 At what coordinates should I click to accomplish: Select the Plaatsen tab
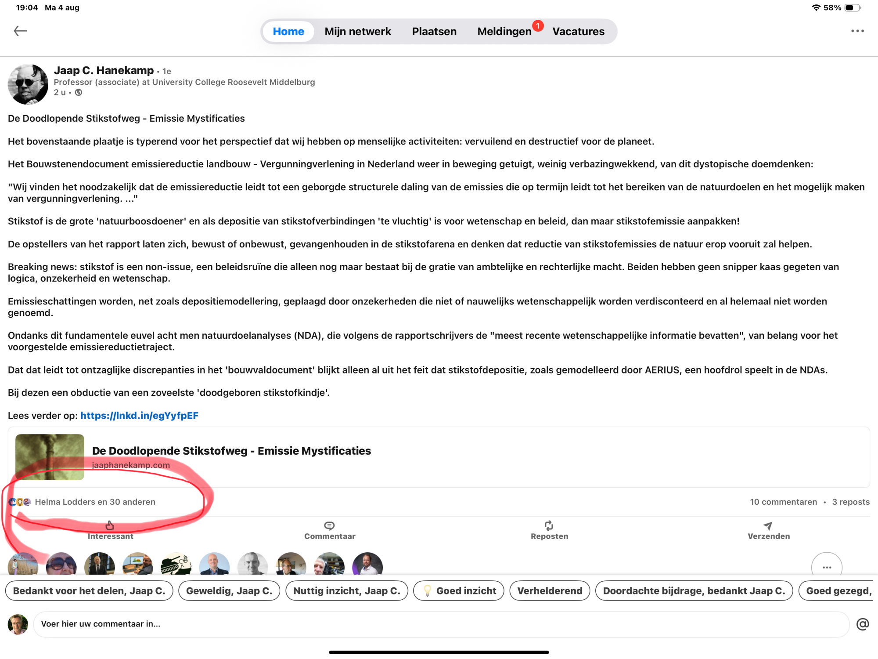point(434,32)
